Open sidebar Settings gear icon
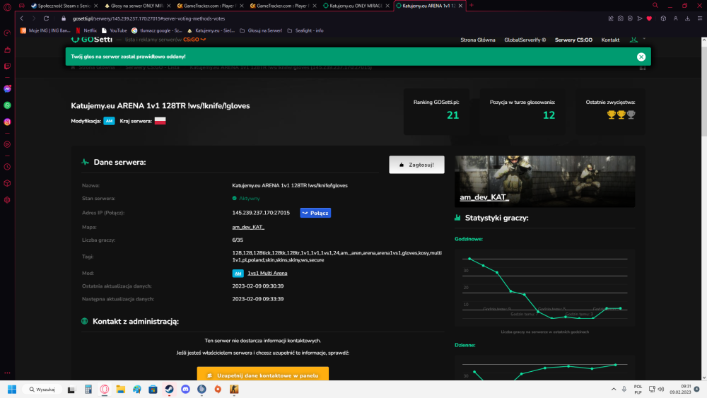Viewport: 707px width, 398px height. [x=7, y=200]
